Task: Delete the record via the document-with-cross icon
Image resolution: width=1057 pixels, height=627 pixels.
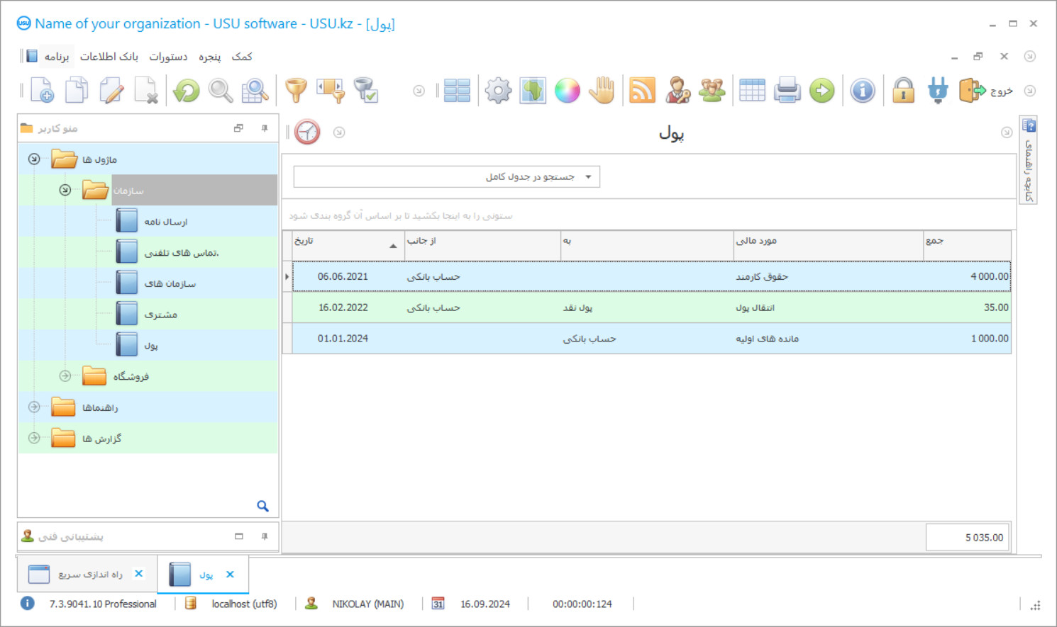Action: point(147,90)
